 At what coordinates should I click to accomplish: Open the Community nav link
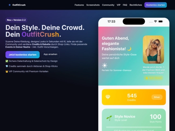pyautogui.click(x=108, y=5)
